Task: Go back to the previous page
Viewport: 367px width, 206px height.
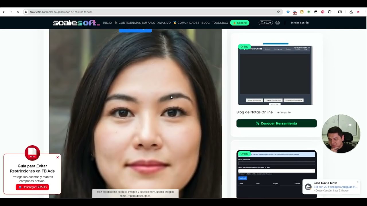Action: (4, 12)
